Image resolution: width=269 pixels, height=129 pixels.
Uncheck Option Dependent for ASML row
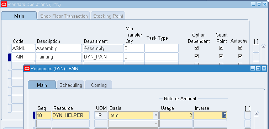tap(197, 48)
